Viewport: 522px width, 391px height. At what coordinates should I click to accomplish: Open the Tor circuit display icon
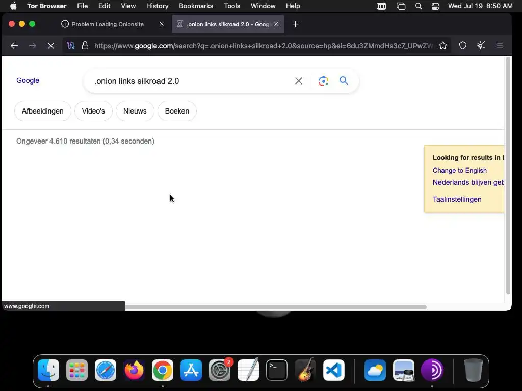click(x=70, y=45)
